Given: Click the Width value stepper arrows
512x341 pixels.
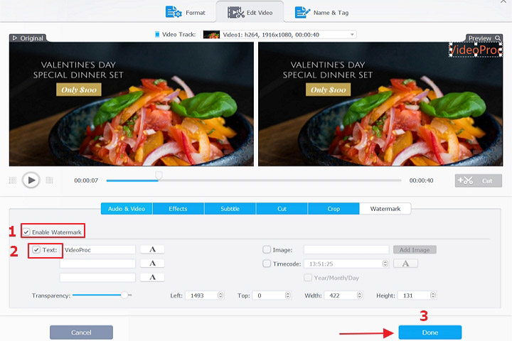Looking at the screenshot, I should pos(360,296).
